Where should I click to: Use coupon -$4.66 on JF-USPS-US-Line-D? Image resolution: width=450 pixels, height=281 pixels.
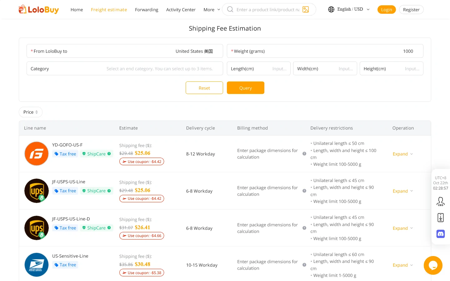(142, 236)
